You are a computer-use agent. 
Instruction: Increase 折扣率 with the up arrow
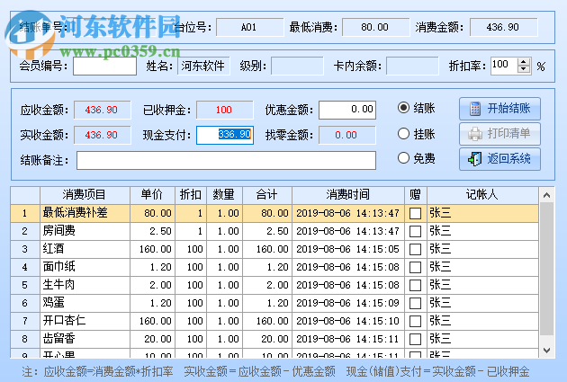tap(523, 62)
